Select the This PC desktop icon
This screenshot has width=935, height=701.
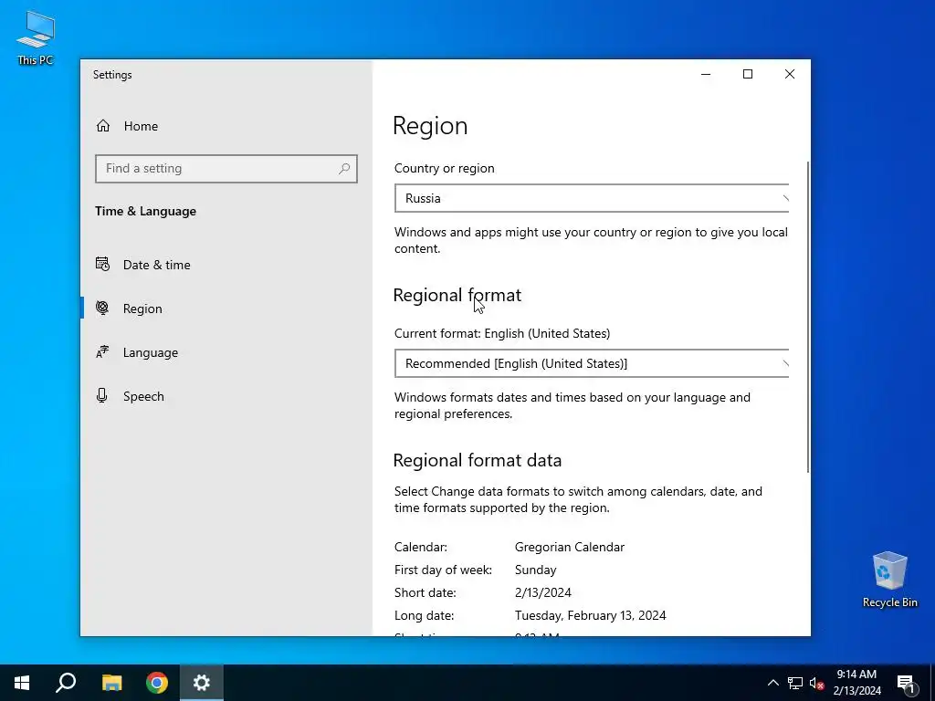[x=36, y=37]
